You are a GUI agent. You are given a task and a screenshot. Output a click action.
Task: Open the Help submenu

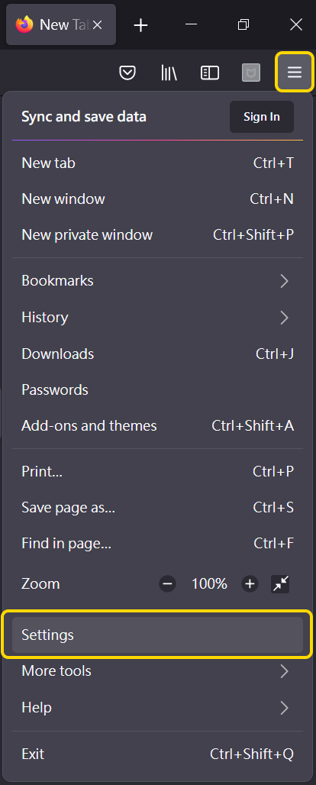tap(157, 707)
